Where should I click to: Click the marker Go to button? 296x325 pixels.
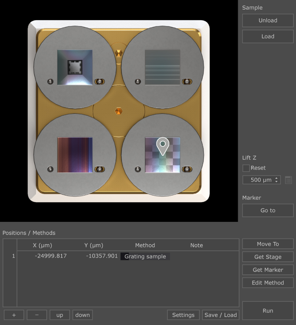click(x=268, y=210)
